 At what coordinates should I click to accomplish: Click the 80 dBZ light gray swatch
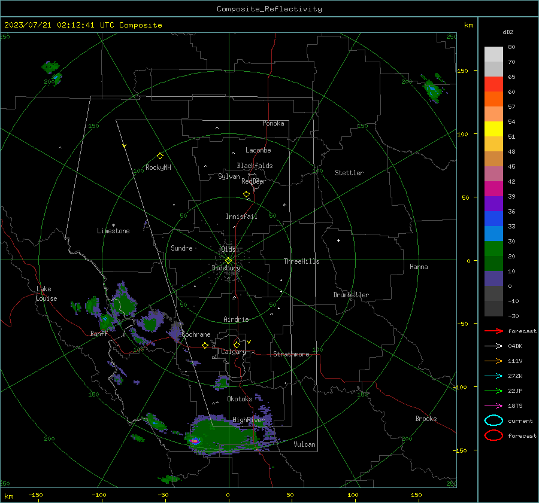pyautogui.click(x=493, y=54)
